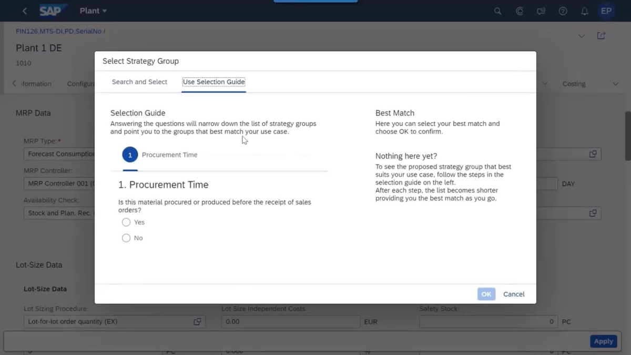Navigate back using the back arrow
This screenshot has height=355, width=631.
click(x=24, y=11)
